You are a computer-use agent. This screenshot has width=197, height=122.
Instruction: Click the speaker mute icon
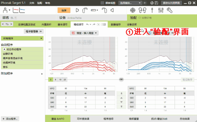click(112, 10)
